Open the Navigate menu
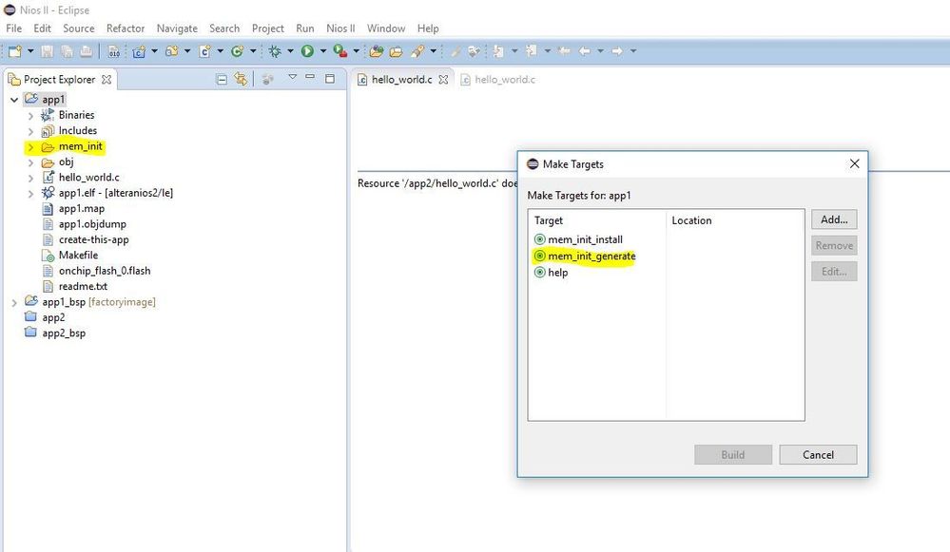950x552 pixels. 177,29
